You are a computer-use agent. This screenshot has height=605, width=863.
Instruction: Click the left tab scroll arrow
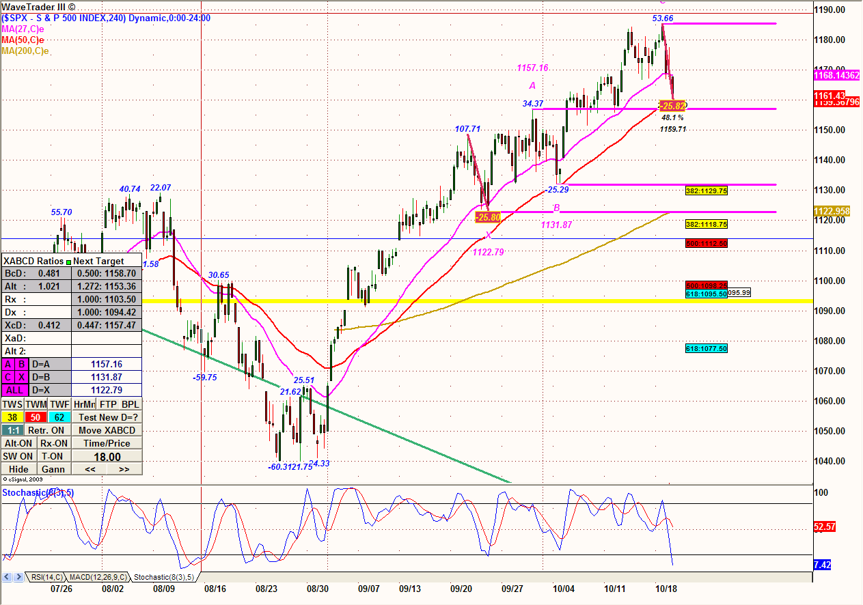(x=7, y=578)
